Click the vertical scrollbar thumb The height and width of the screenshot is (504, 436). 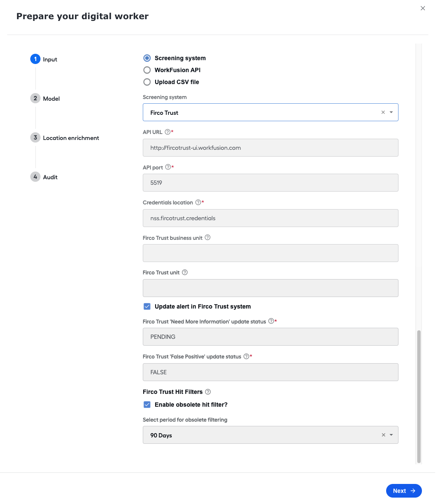point(419,396)
